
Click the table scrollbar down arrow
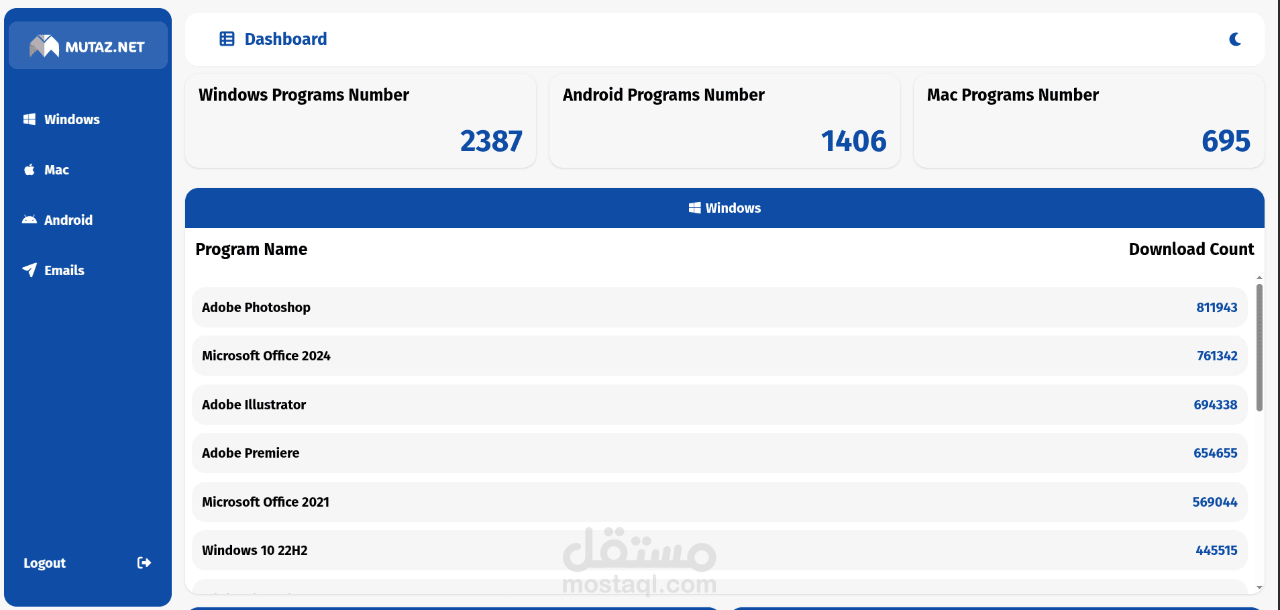pyautogui.click(x=1259, y=587)
